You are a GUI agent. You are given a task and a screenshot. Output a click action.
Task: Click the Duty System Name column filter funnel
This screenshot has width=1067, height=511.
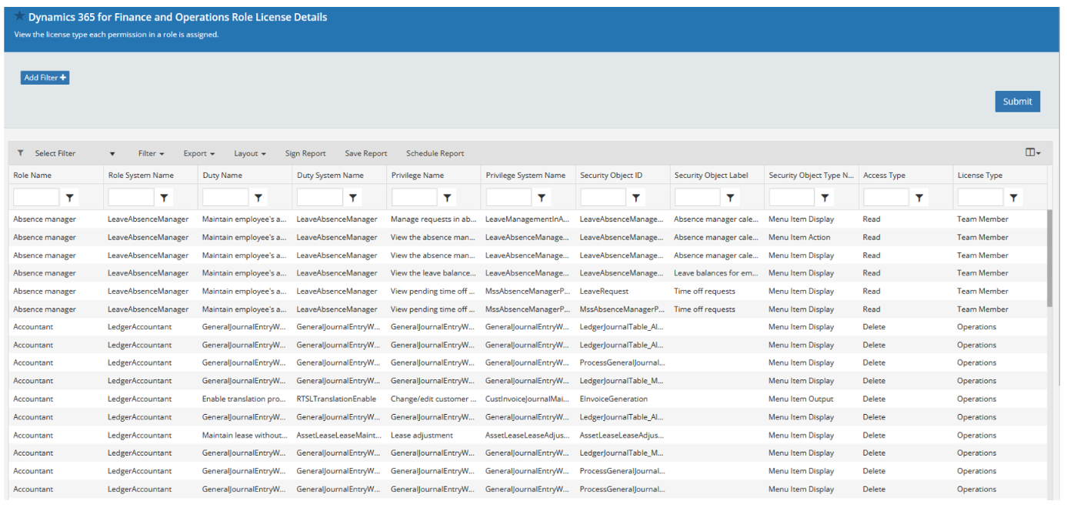[x=353, y=198]
